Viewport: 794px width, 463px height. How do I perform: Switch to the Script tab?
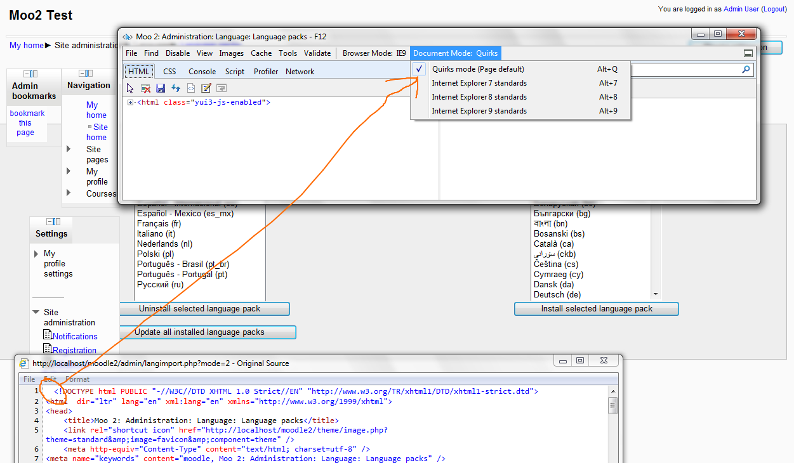point(235,72)
